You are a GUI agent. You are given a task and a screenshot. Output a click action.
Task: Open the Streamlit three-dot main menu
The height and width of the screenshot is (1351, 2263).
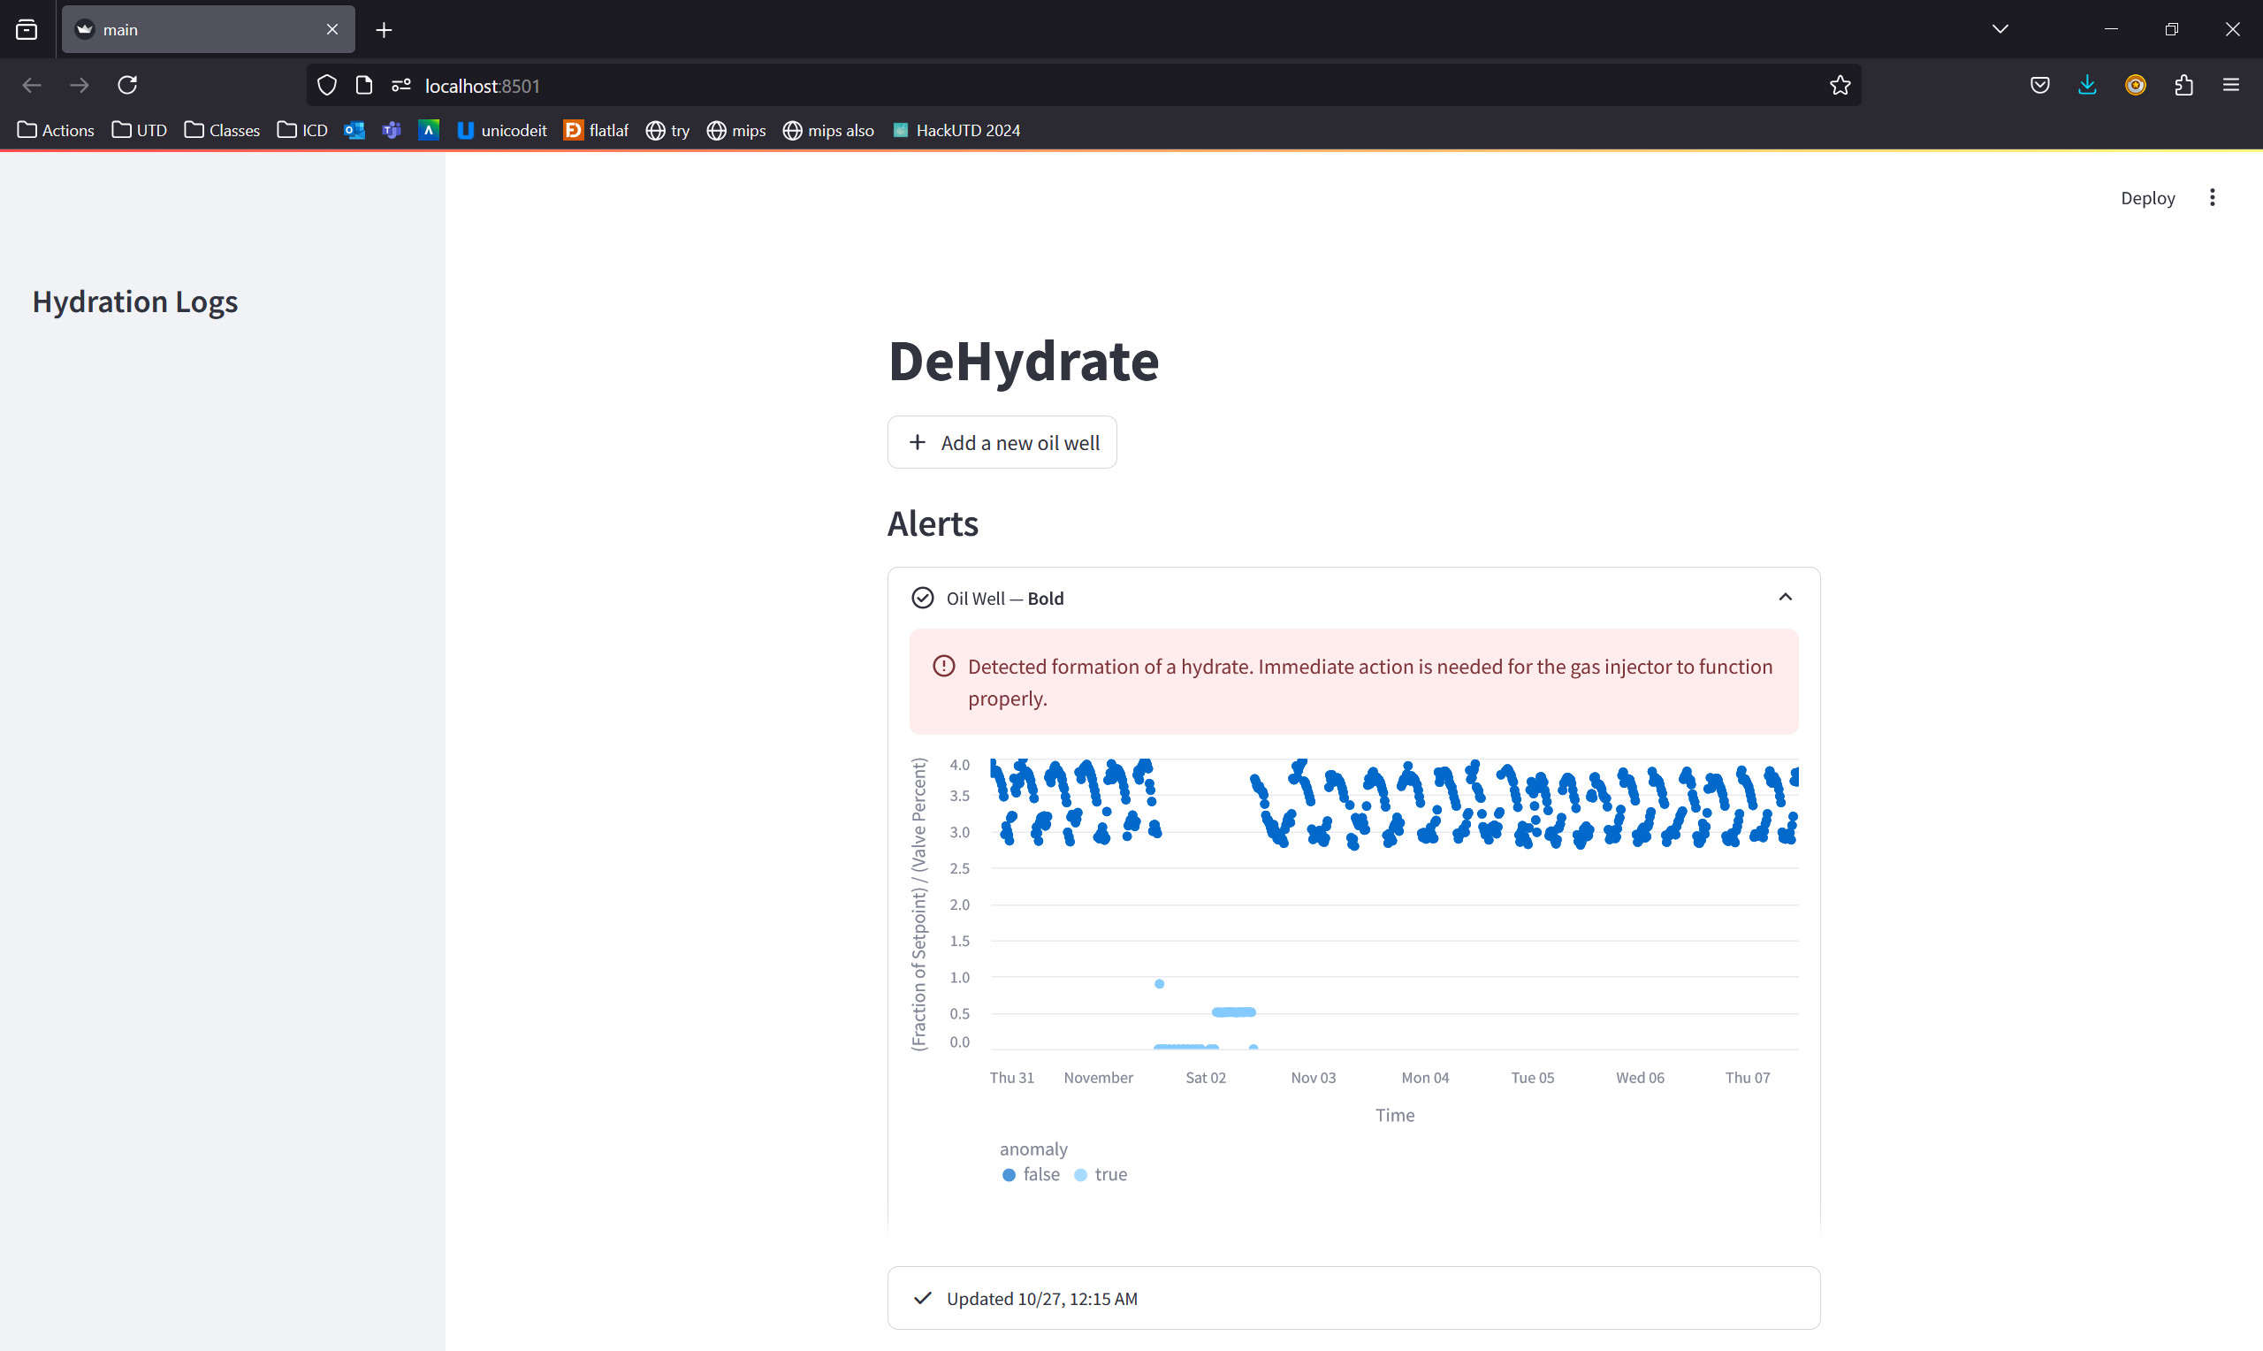[x=2212, y=197]
